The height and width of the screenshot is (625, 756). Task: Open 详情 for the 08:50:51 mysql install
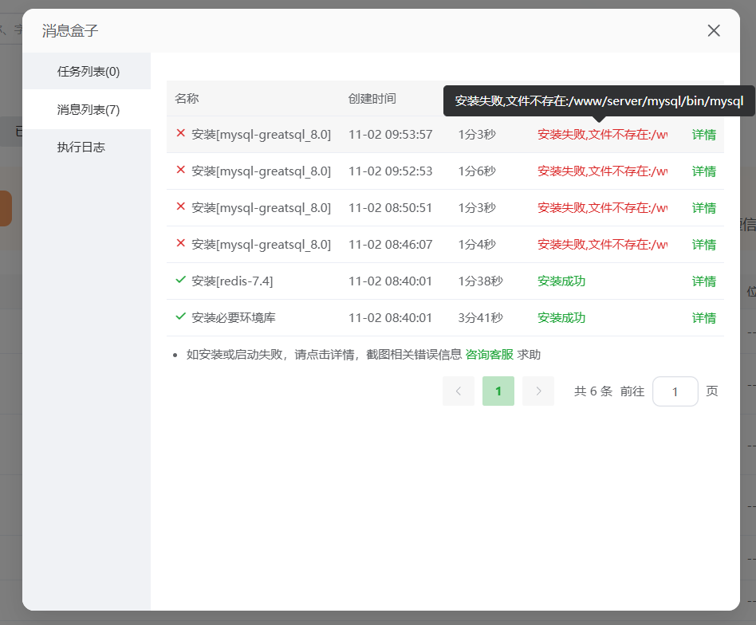tap(703, 208)
